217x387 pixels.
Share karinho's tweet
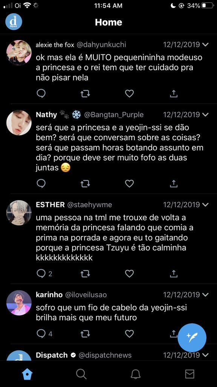pos(174,334)
